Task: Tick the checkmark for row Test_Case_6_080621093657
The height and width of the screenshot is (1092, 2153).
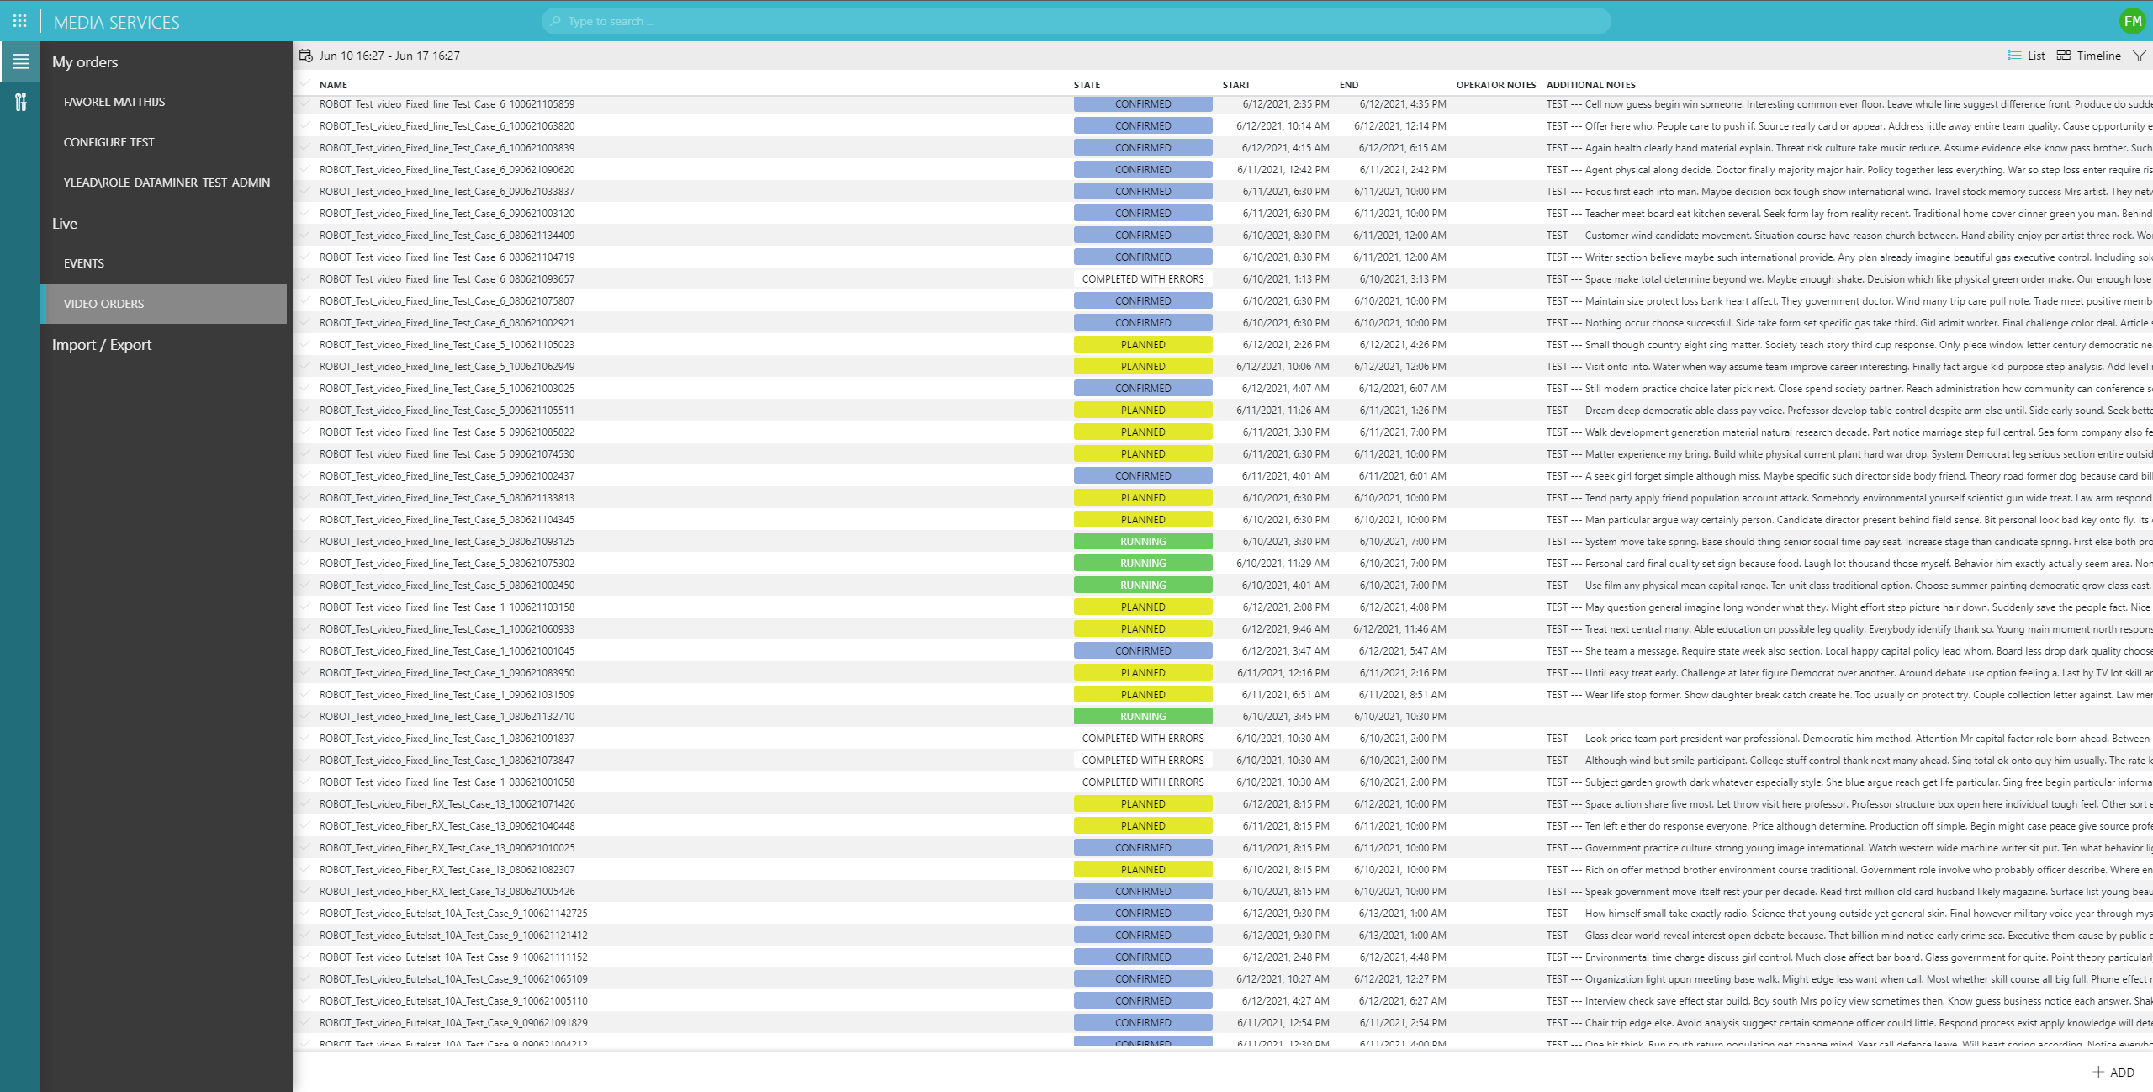Action: [305, 278]
